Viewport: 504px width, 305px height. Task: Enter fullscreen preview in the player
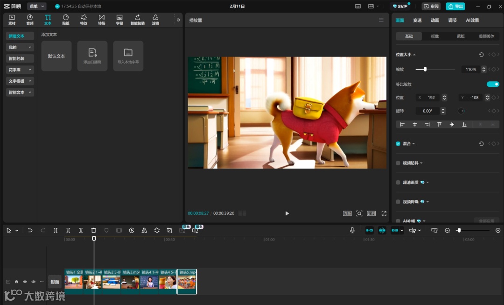(x=384, y=213)
